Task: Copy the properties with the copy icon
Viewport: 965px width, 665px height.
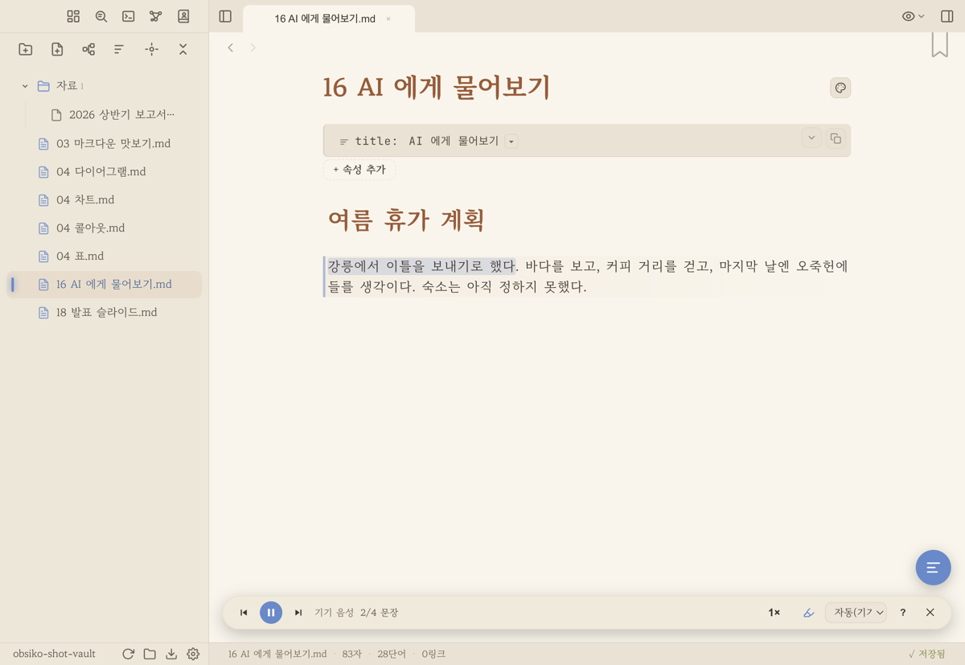Action: coord(836,138)
